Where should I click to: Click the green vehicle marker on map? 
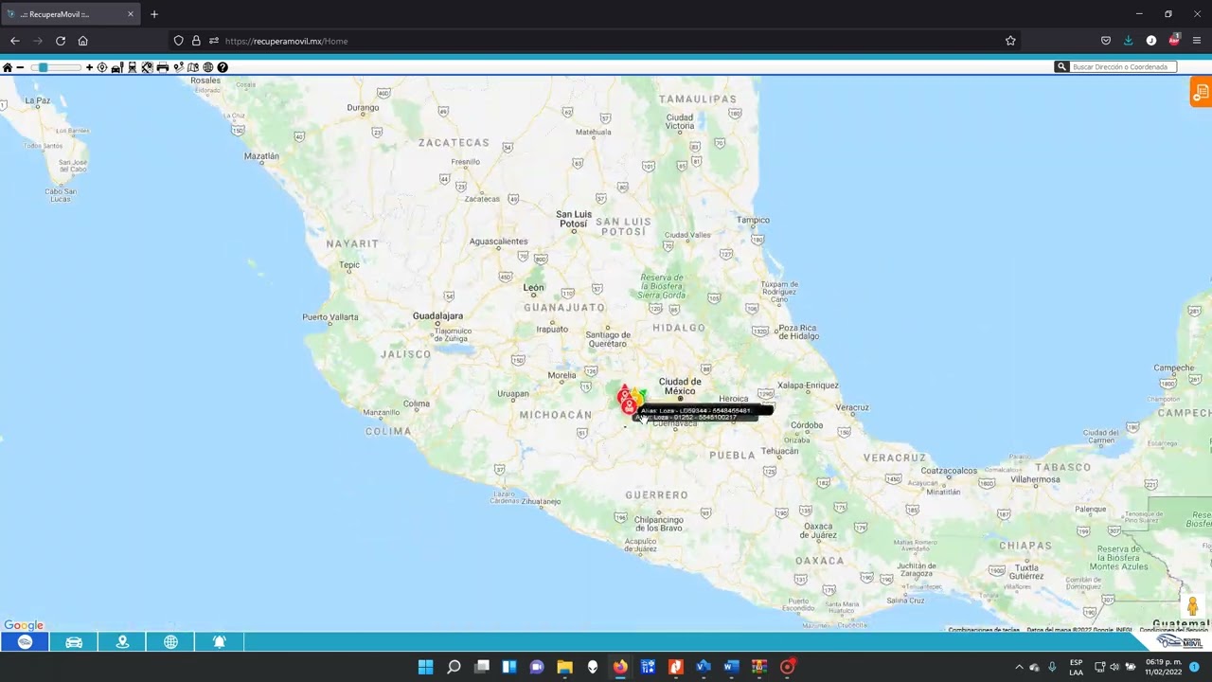point(644,392)
